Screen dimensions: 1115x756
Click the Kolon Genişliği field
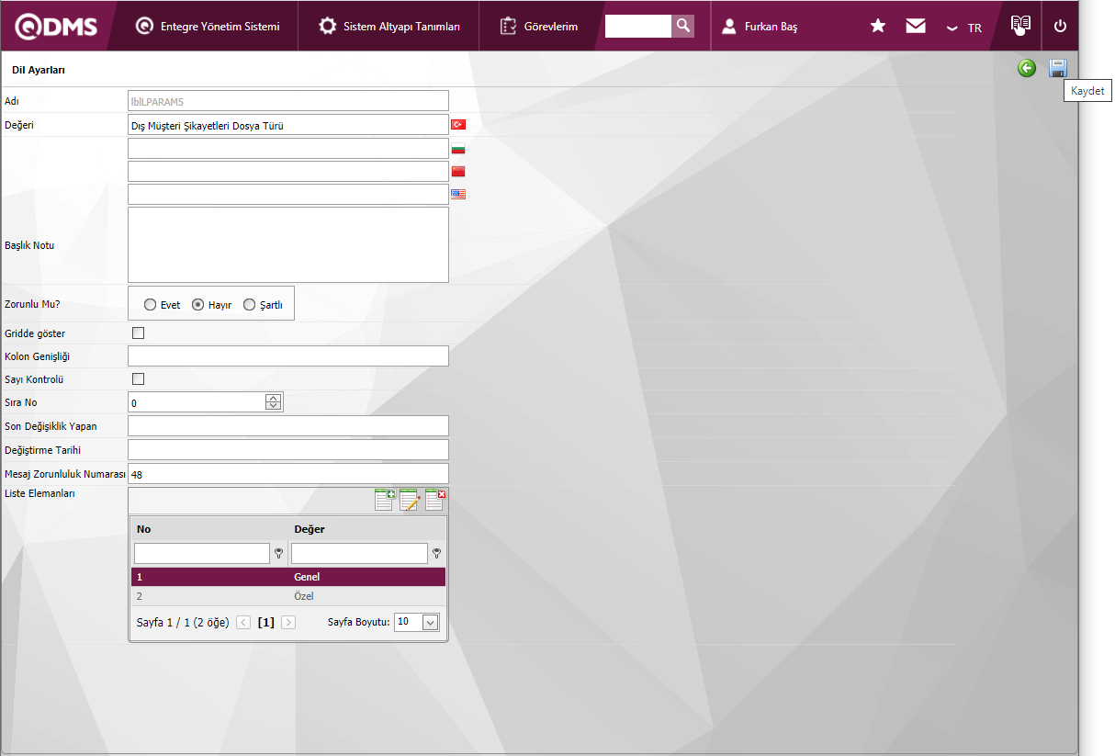click(x=288, y=355)
